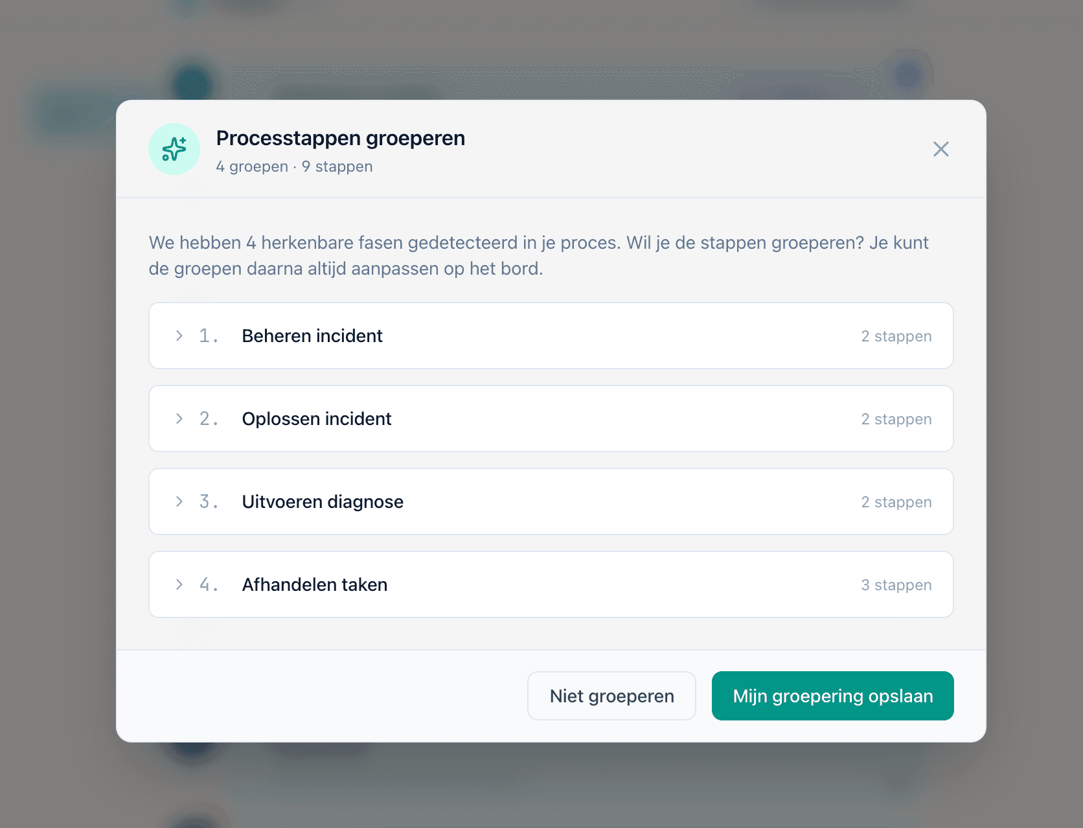Select the Beheren incident group name
Image resolution: width=1083 pixels, height=828 pixels.
pos(312,336)
